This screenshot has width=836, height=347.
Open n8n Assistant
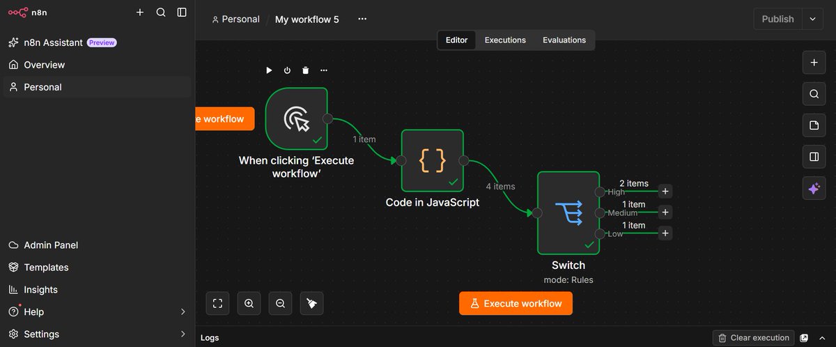point(97,43)
